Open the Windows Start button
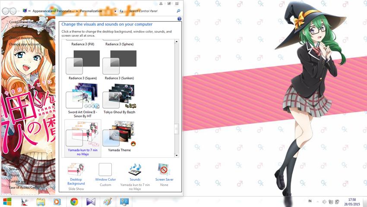This screenshot has width=367, height=207. pyautogui.click(x=7, y=201)
